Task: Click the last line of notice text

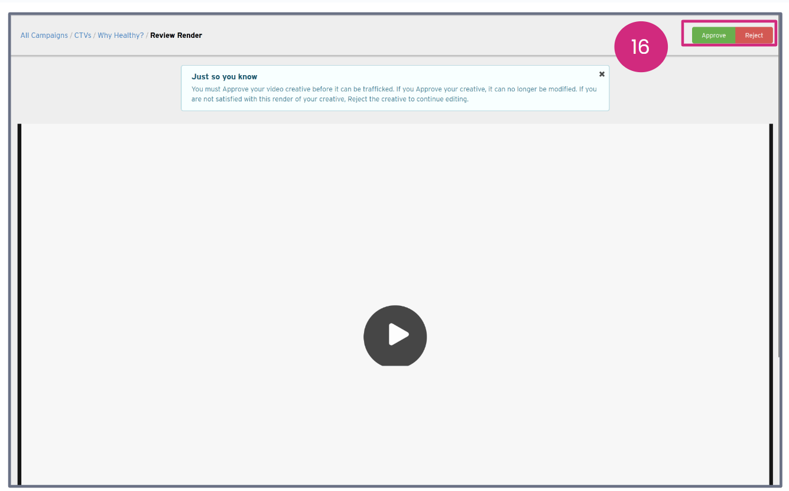Action: (x=330, y=99)
